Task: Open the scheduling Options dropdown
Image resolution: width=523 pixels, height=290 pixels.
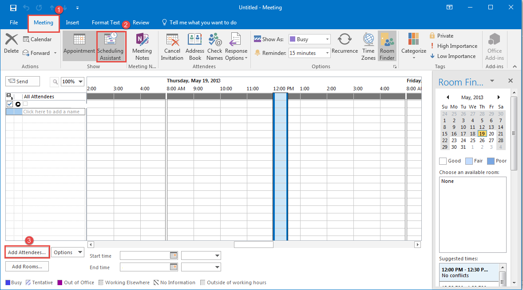Action: pyautogui.click(x=67, y=252)
